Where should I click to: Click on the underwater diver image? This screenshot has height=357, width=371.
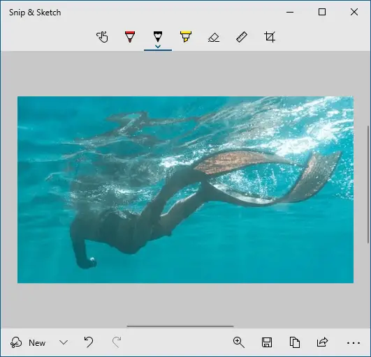click(x=186, y=190)
